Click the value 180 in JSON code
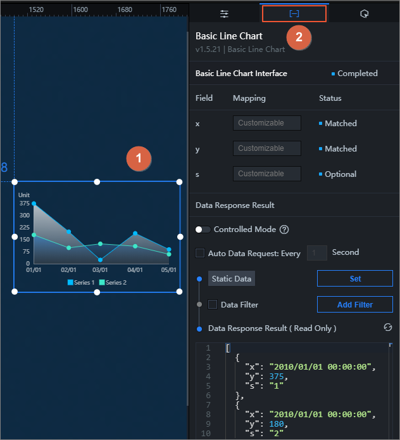This screenshot has height=440, width=400. tap(277, 424)
